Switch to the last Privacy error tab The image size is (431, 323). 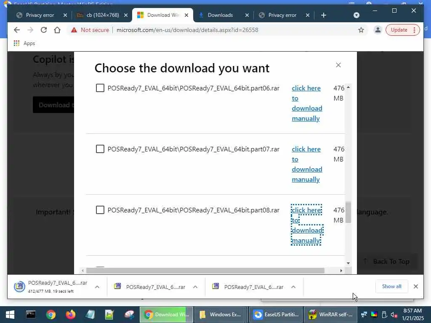coord(282,15)
